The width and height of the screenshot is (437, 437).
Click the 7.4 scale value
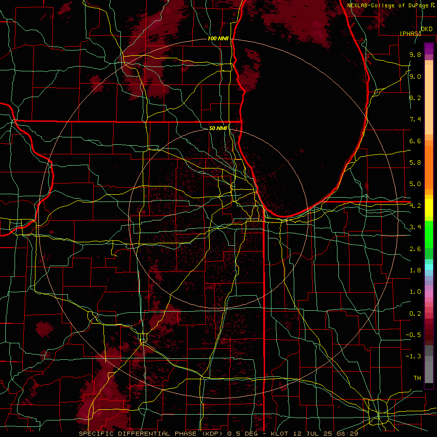(x=415, y=119)
